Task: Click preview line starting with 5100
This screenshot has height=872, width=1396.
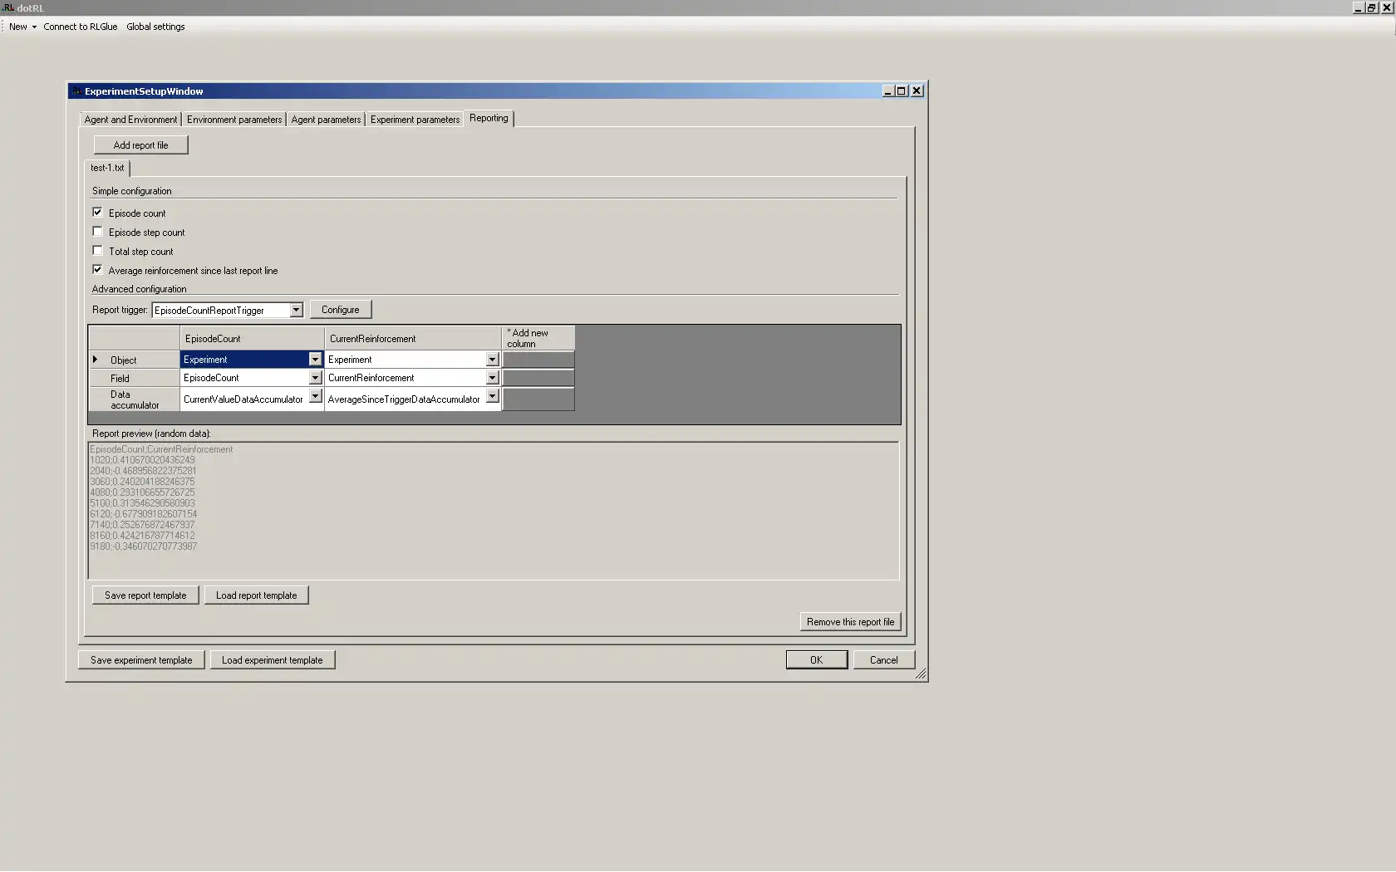Action: (142, 503)
